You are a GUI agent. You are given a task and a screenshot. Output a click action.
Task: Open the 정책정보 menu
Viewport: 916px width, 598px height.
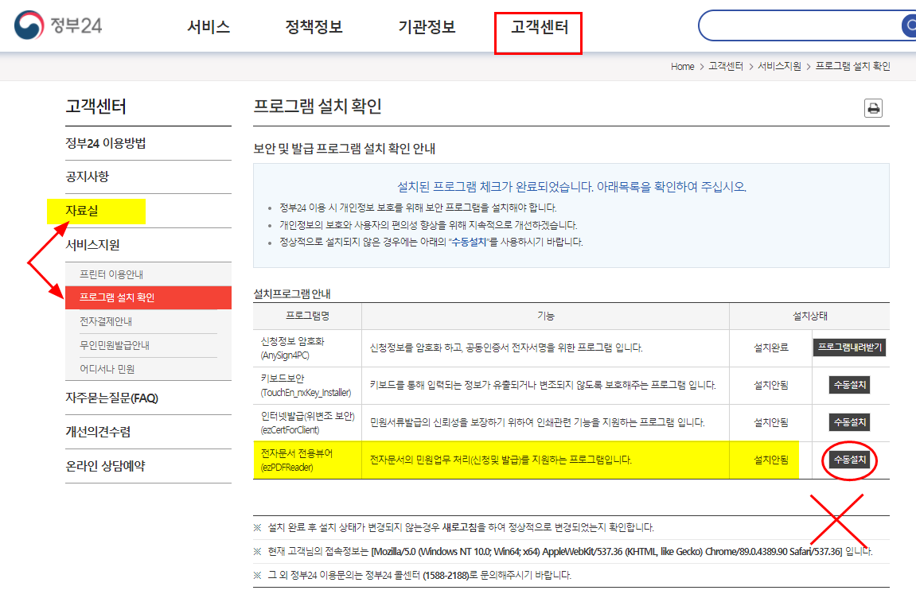click(x=314, y=27)
